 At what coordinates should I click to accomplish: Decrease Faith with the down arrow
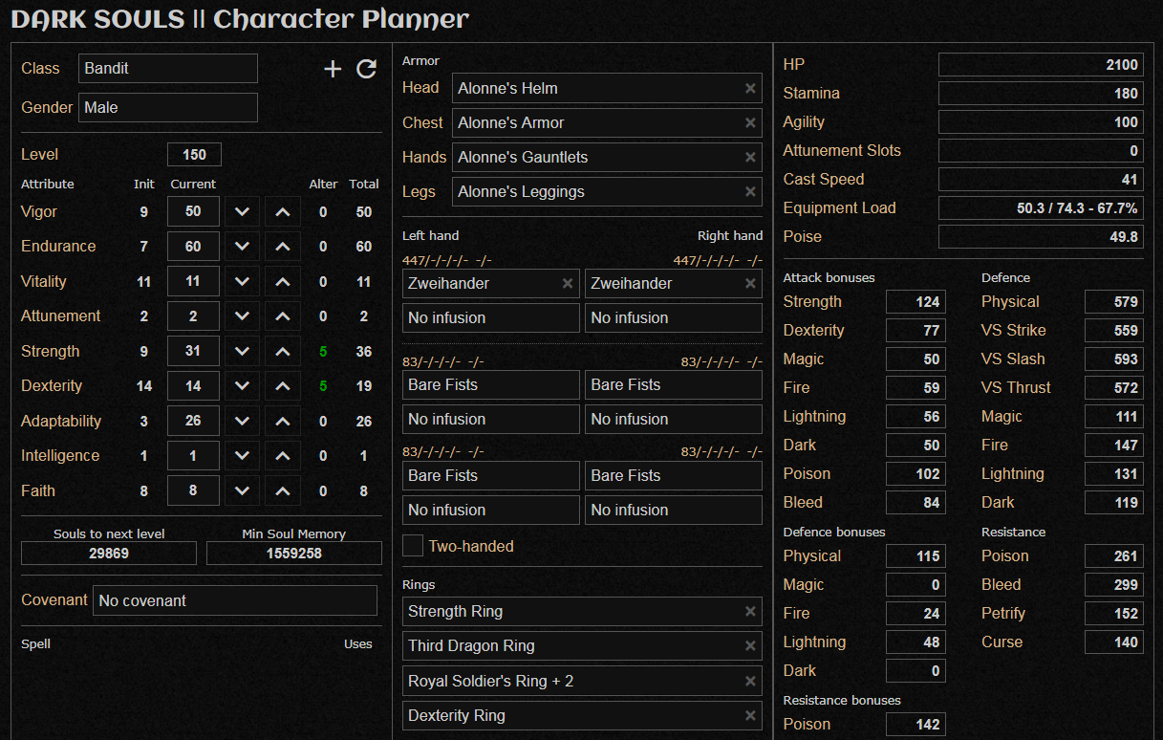tap(243, 491)
